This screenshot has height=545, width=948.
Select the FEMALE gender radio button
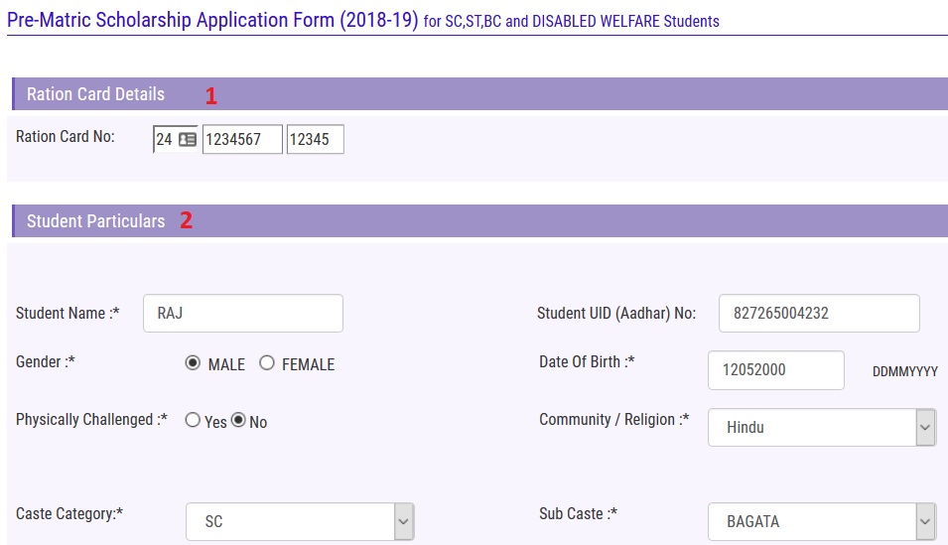coord(266,363)
